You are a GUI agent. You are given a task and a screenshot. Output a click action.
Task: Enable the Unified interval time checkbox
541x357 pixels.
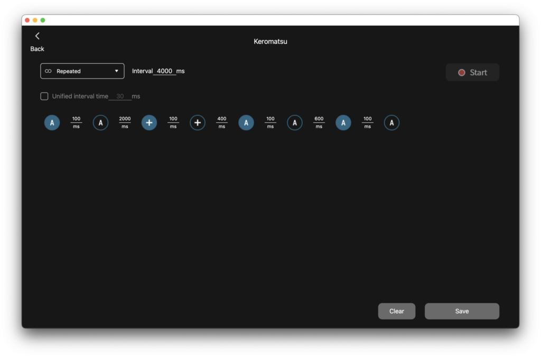click(44, 97)
